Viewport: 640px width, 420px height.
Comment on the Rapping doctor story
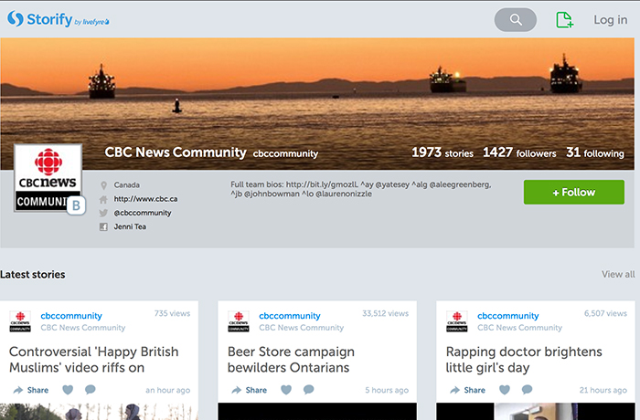(x=527, y=390)
